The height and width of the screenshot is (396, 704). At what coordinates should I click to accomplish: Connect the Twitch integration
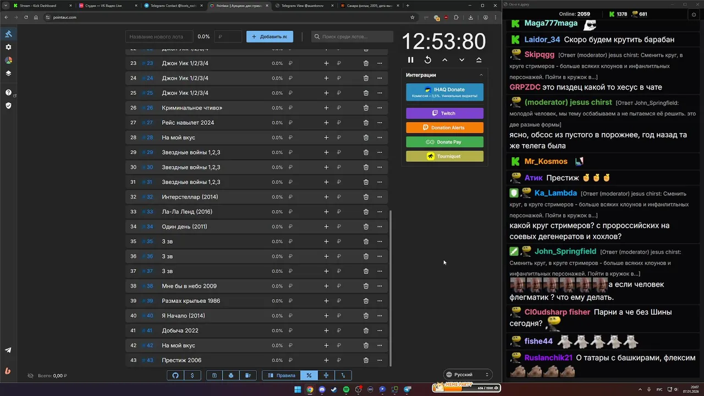tap(444, 113)
